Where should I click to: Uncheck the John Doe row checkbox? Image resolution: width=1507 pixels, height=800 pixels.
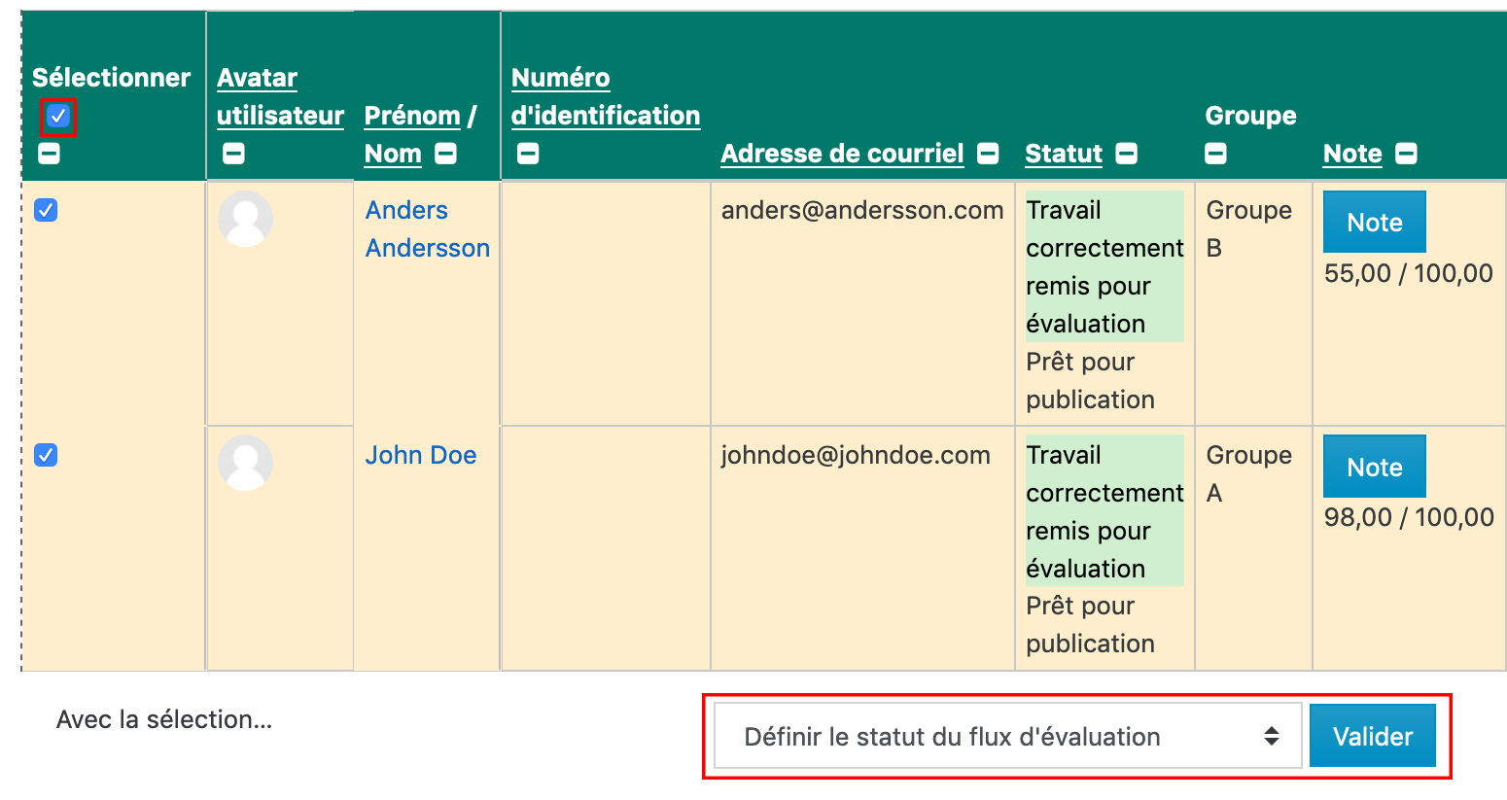[x=46, y=455]
